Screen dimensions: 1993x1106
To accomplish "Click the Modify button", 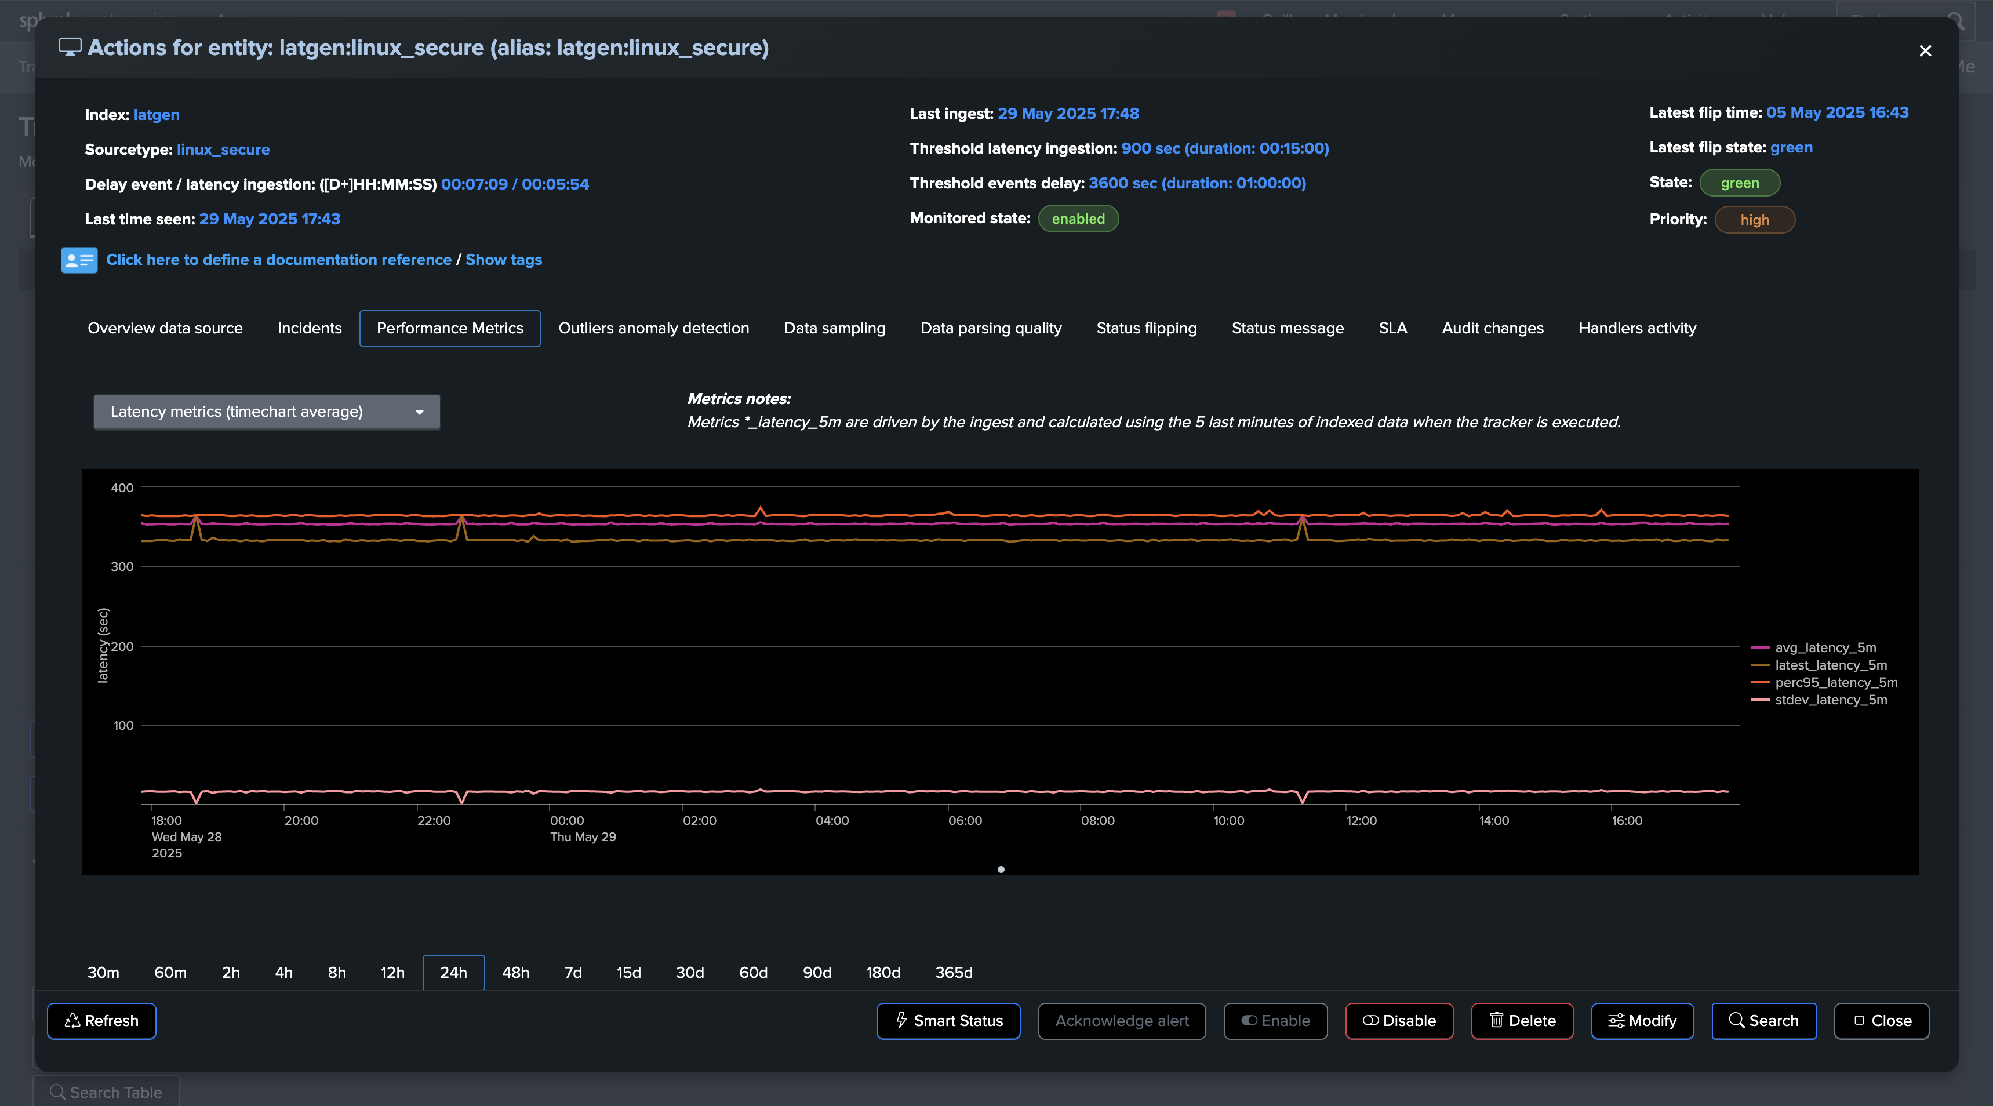I will coord(1642,1021).
